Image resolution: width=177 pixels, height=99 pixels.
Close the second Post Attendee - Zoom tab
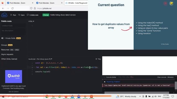(62, 3)
